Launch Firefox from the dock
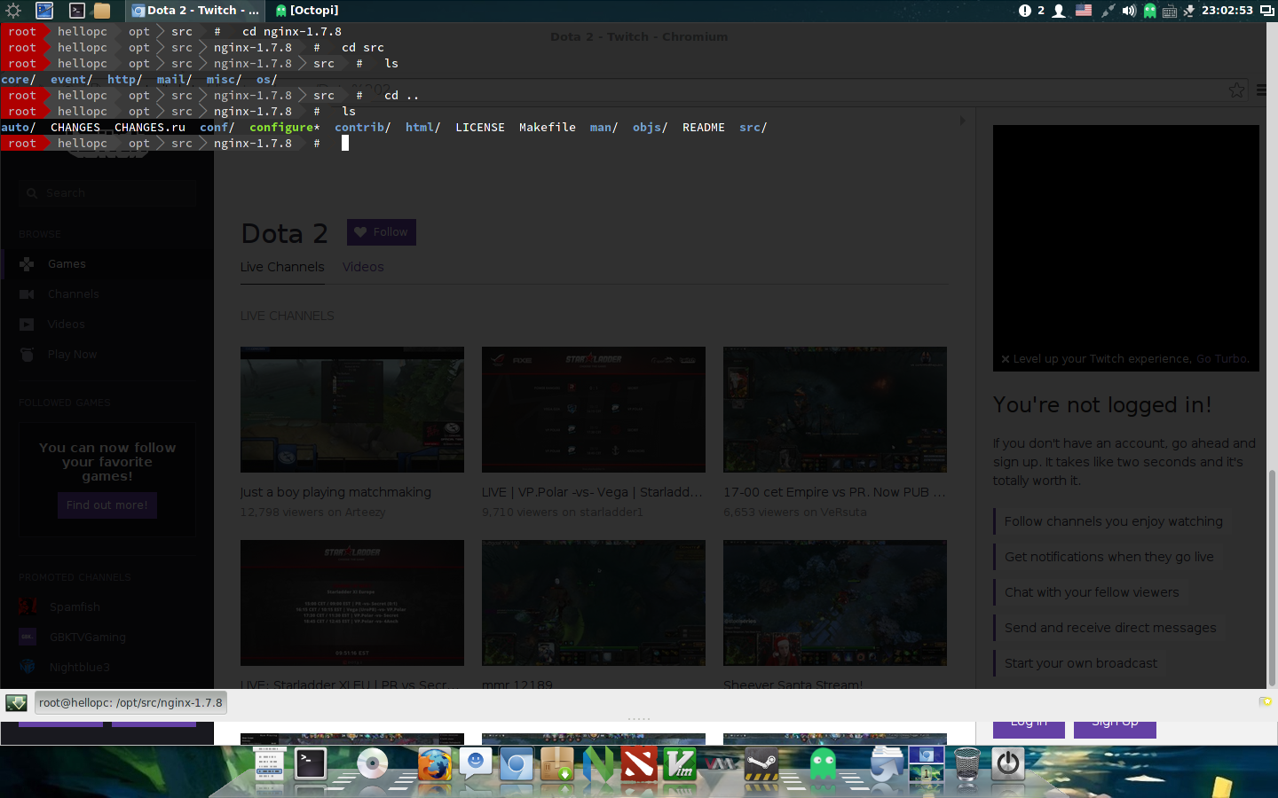Image resolution: width=1278 pixels, height=798 pixels. pyautogui.click(x=434, y=764)
